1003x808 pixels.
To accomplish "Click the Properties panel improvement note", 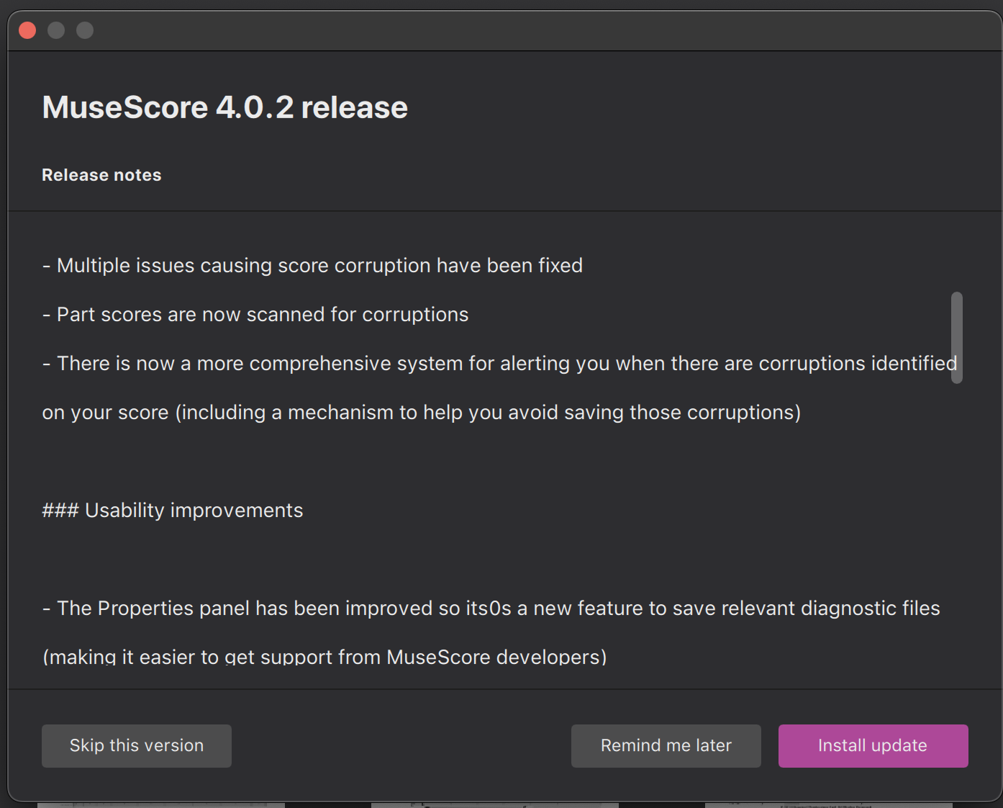I will tap(490, 608).
